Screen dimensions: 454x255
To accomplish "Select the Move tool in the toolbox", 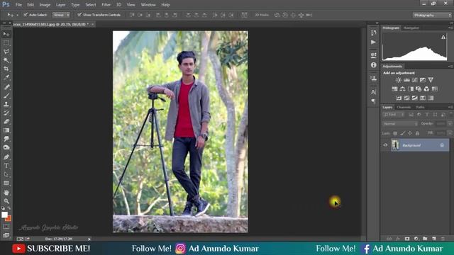I will 6,34.
